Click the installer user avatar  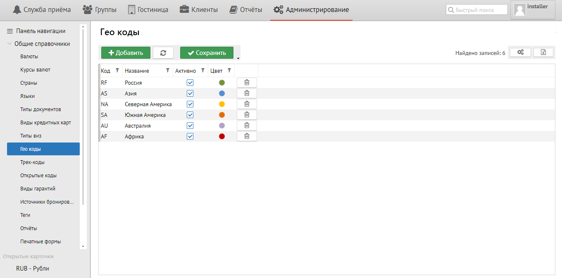520,10
